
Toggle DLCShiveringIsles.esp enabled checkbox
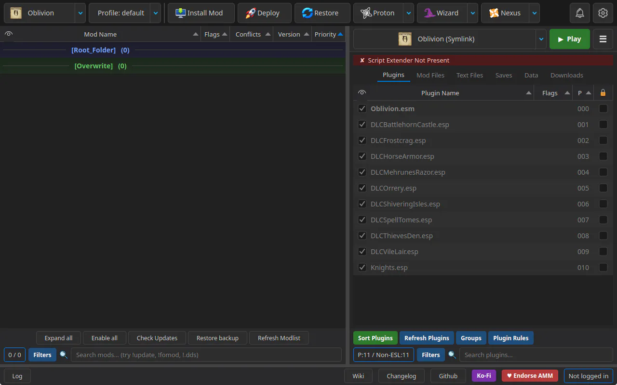pos(362,204)
